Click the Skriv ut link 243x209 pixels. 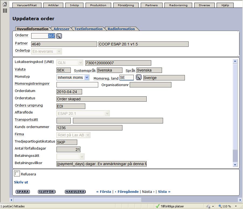click(21, 182)
